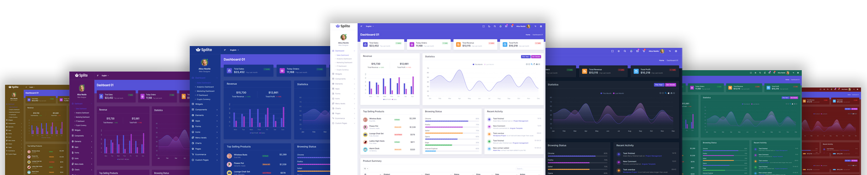Screen dimensions: 867x175
Task: Click the New Comment entry in white Recent Activity
Action: 514,127
